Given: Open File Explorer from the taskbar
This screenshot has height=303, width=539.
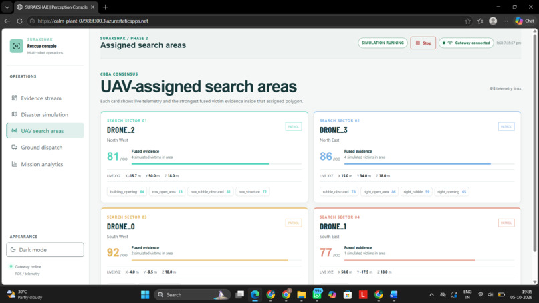Looking at the screenshot, I should click(302, 295).
